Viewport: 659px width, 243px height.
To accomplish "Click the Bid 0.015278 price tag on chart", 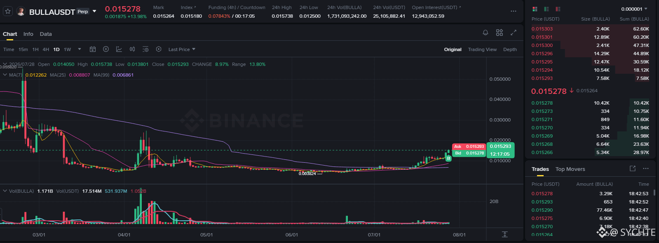I will point(469,153).
